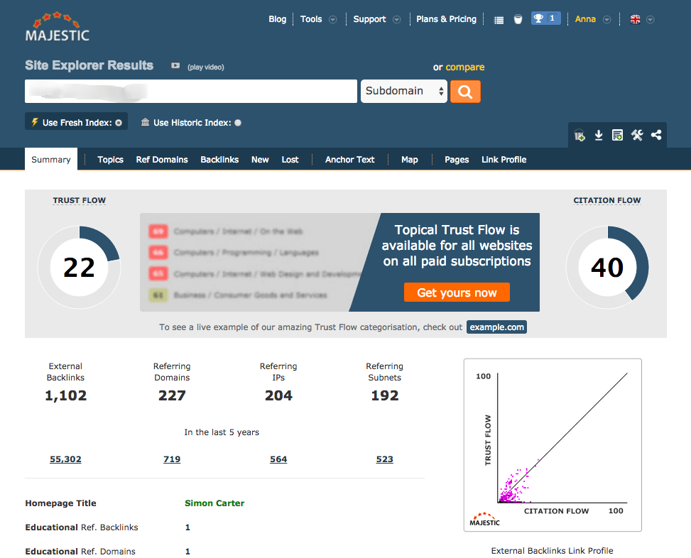This screenshot has width=691, height=558.
Task: Expand the Support dropdown arrow
Action: click(396, 19)
